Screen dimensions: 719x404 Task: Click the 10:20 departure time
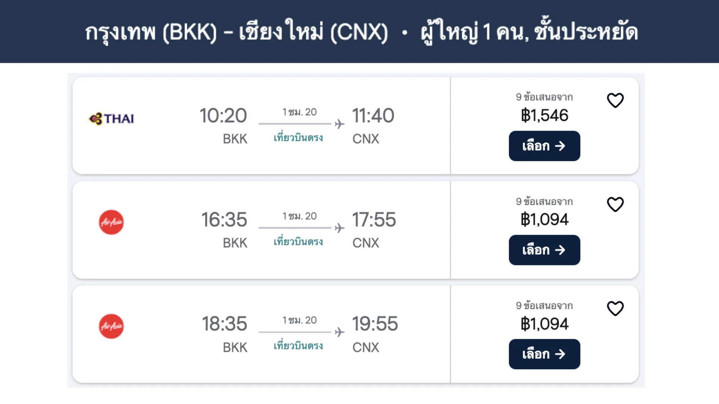tap(223, 115)
